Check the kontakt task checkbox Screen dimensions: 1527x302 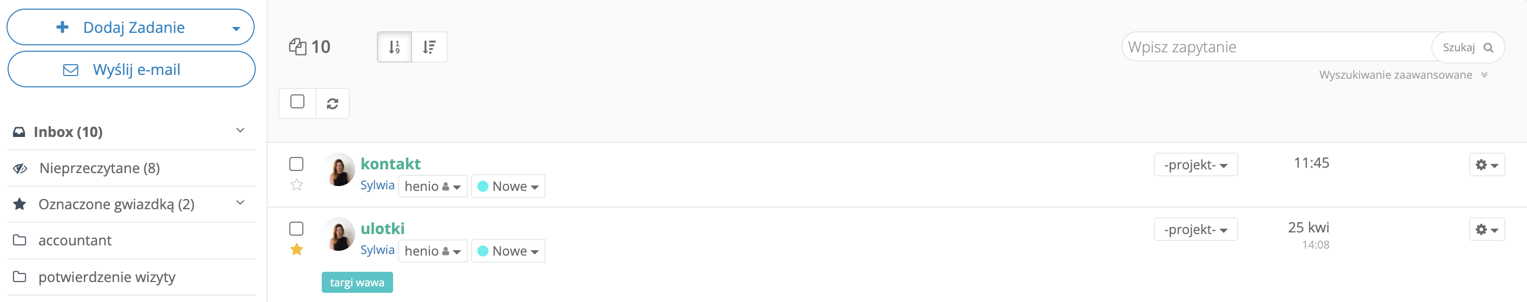click(296, 164)
